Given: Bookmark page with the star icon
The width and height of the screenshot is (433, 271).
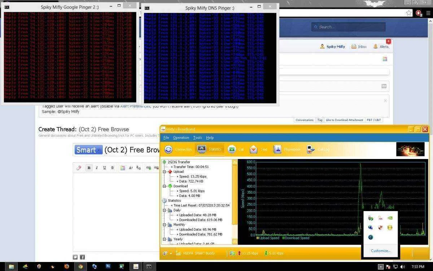Looking at the screenshot, I should tap(408, 13).
